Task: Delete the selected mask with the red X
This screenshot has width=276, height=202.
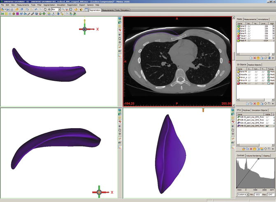Action: point(255,58)
